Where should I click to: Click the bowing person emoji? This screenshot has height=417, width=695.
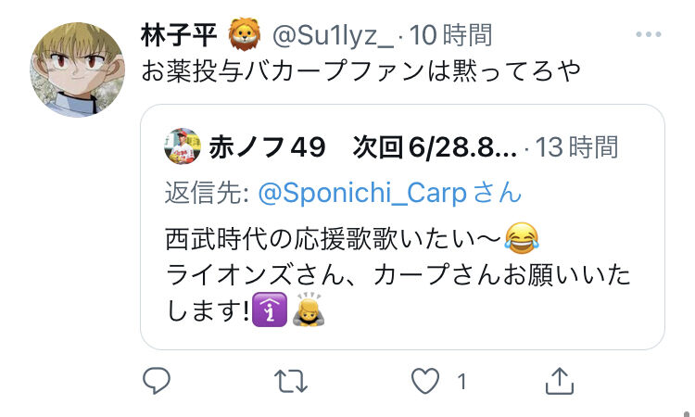(x=309, y=310)
